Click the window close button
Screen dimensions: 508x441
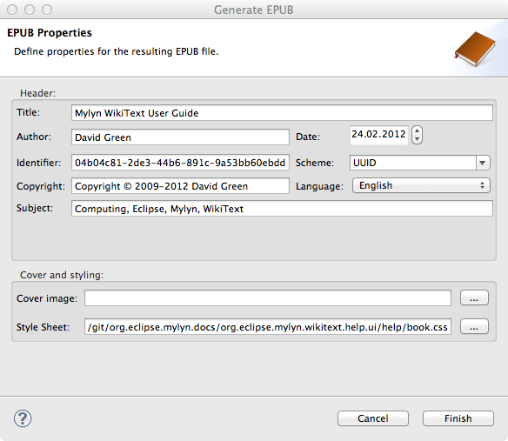point(12,10)
